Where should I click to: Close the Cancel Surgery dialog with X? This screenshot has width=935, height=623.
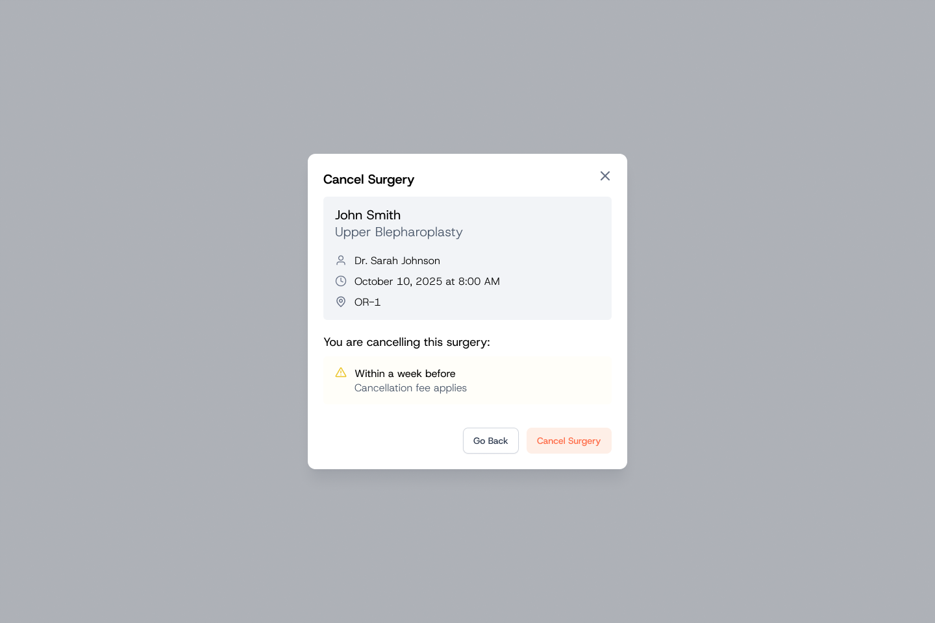click(x=605, y=176)
